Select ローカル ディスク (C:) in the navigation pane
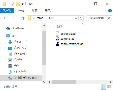 coord(21,78)
